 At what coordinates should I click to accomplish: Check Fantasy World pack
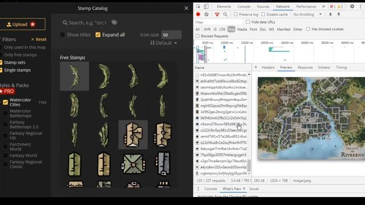(x=5, y=155)
